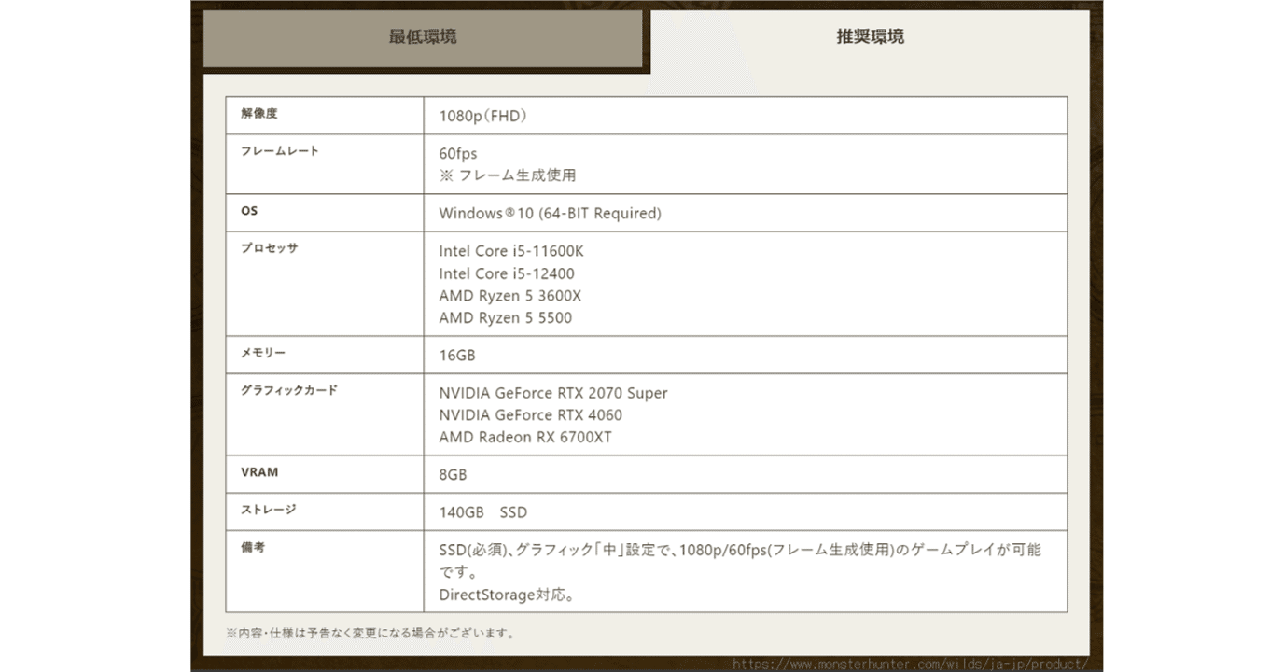Click the 解像度 row label
The width and height of the screenshot is (1284, 672).
coord(259,114)
